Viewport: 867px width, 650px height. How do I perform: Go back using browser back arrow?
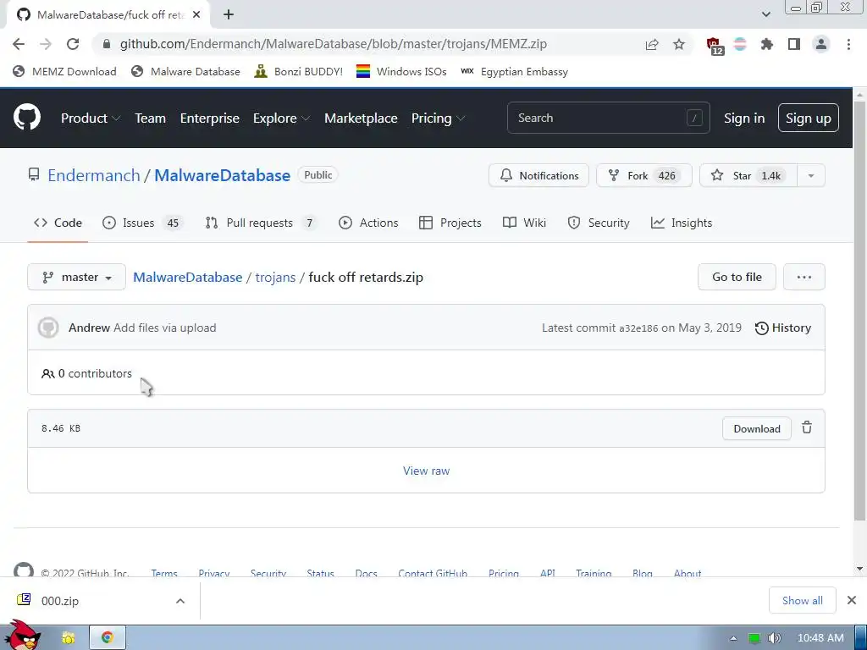tap(19, 44)
